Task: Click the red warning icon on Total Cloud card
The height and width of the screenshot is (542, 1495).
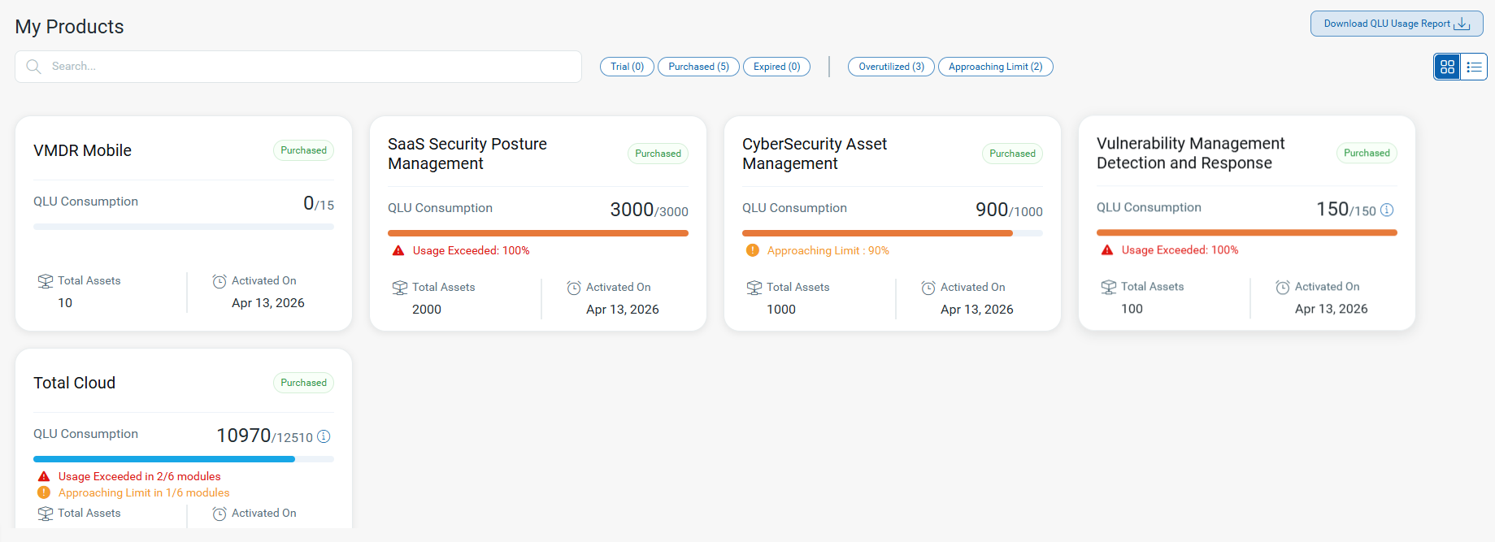Action: [44, 476]
